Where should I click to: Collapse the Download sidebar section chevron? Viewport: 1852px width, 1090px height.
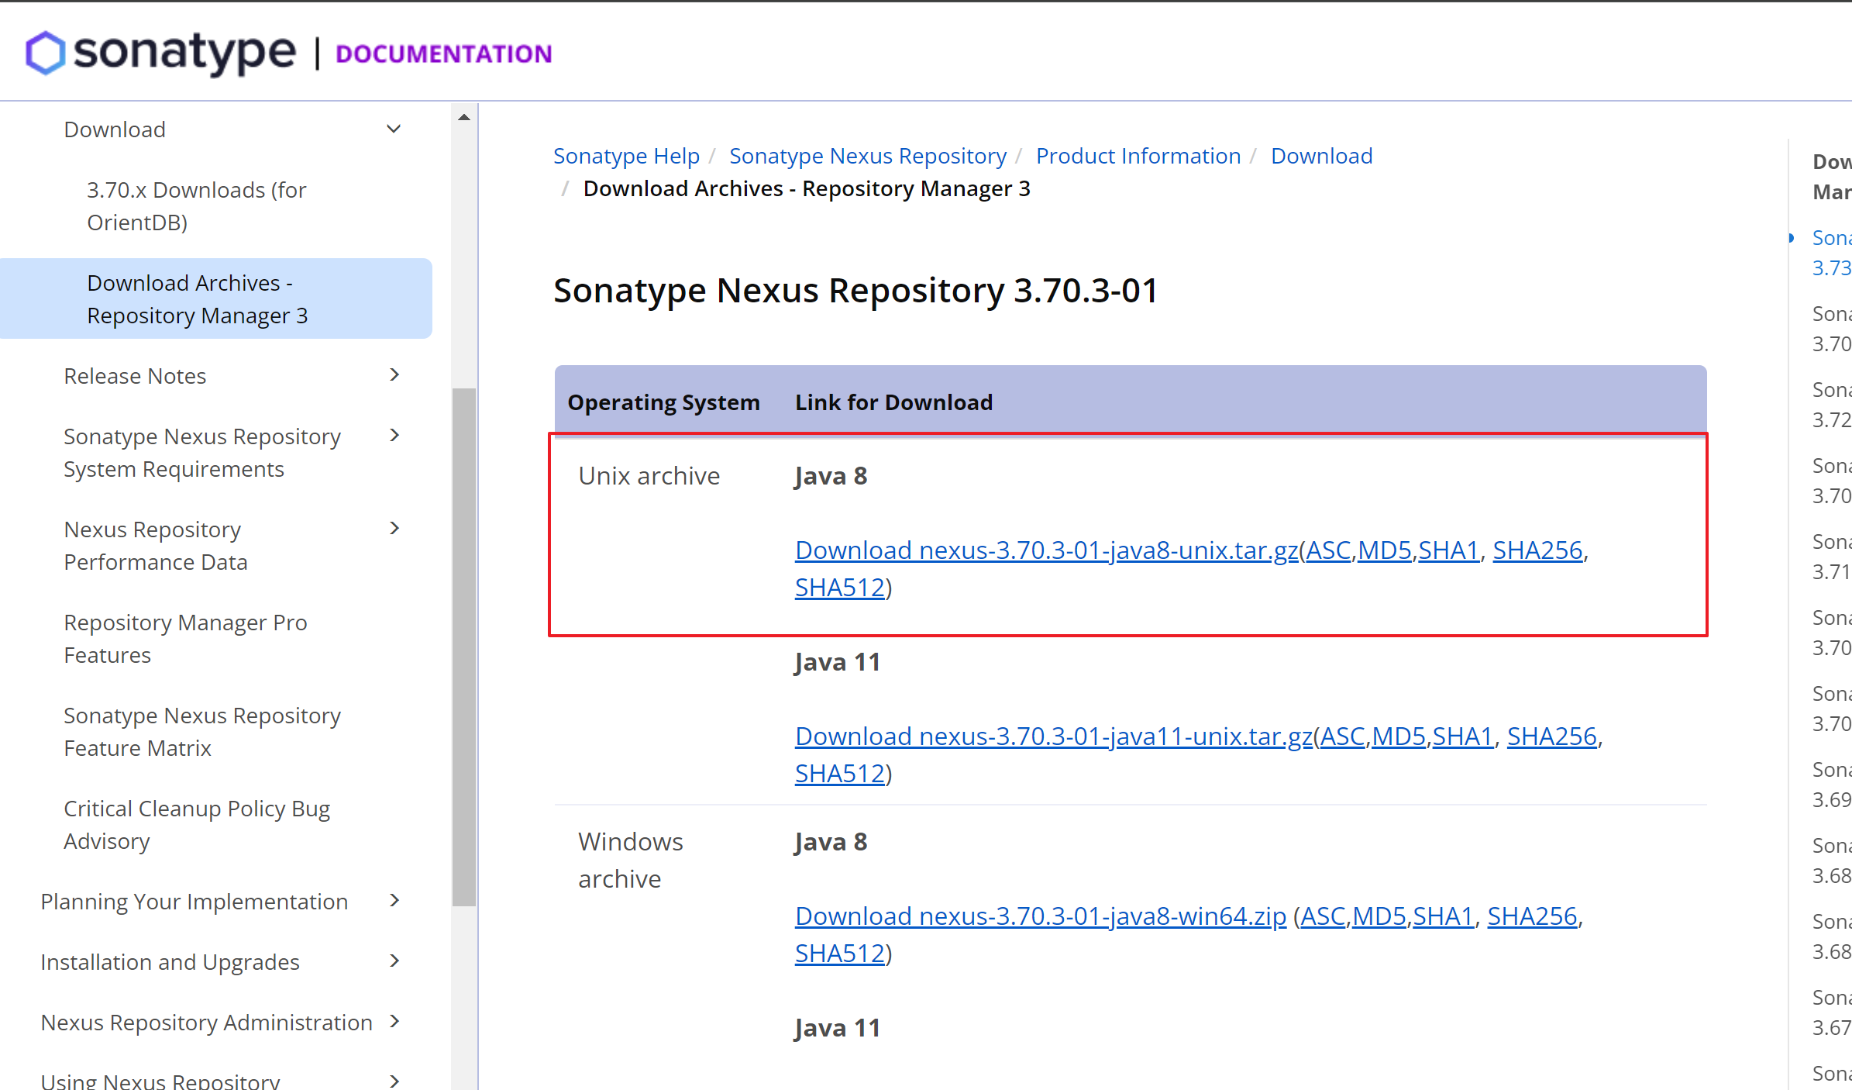click(394, 129)
